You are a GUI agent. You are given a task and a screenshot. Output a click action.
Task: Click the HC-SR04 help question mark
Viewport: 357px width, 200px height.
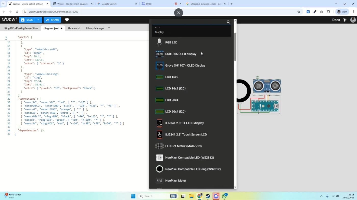click(x=258, y=78)
